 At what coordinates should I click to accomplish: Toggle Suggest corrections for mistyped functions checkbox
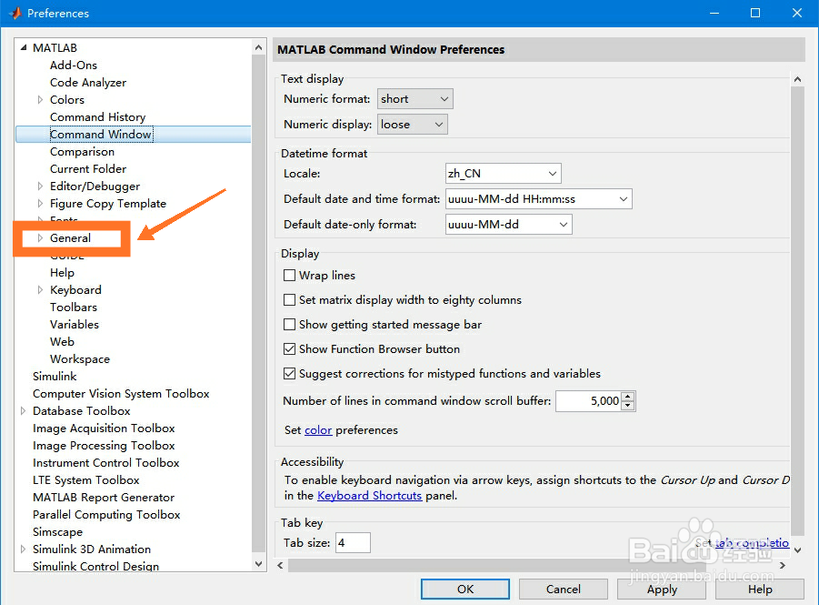[x=289, y=373]
